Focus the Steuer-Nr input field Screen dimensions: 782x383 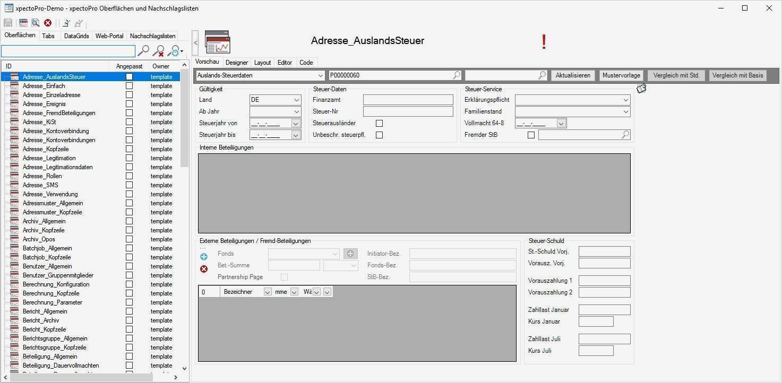pos(408,111)
